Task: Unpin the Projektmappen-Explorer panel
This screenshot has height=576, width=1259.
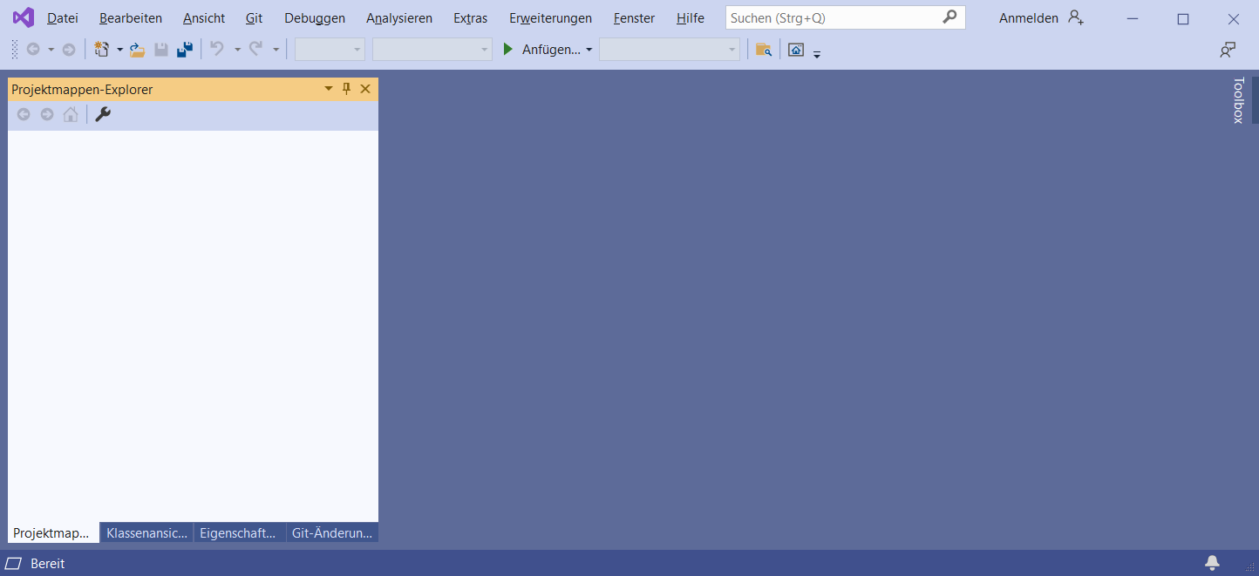Action: [x=346, y=88]
